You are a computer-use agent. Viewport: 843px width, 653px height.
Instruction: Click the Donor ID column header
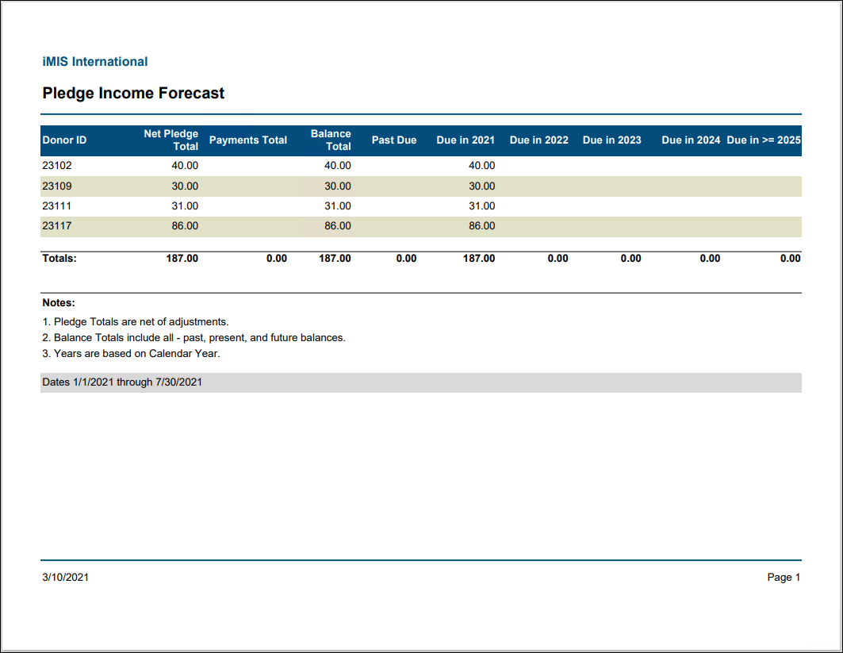[x=64, y=140]
